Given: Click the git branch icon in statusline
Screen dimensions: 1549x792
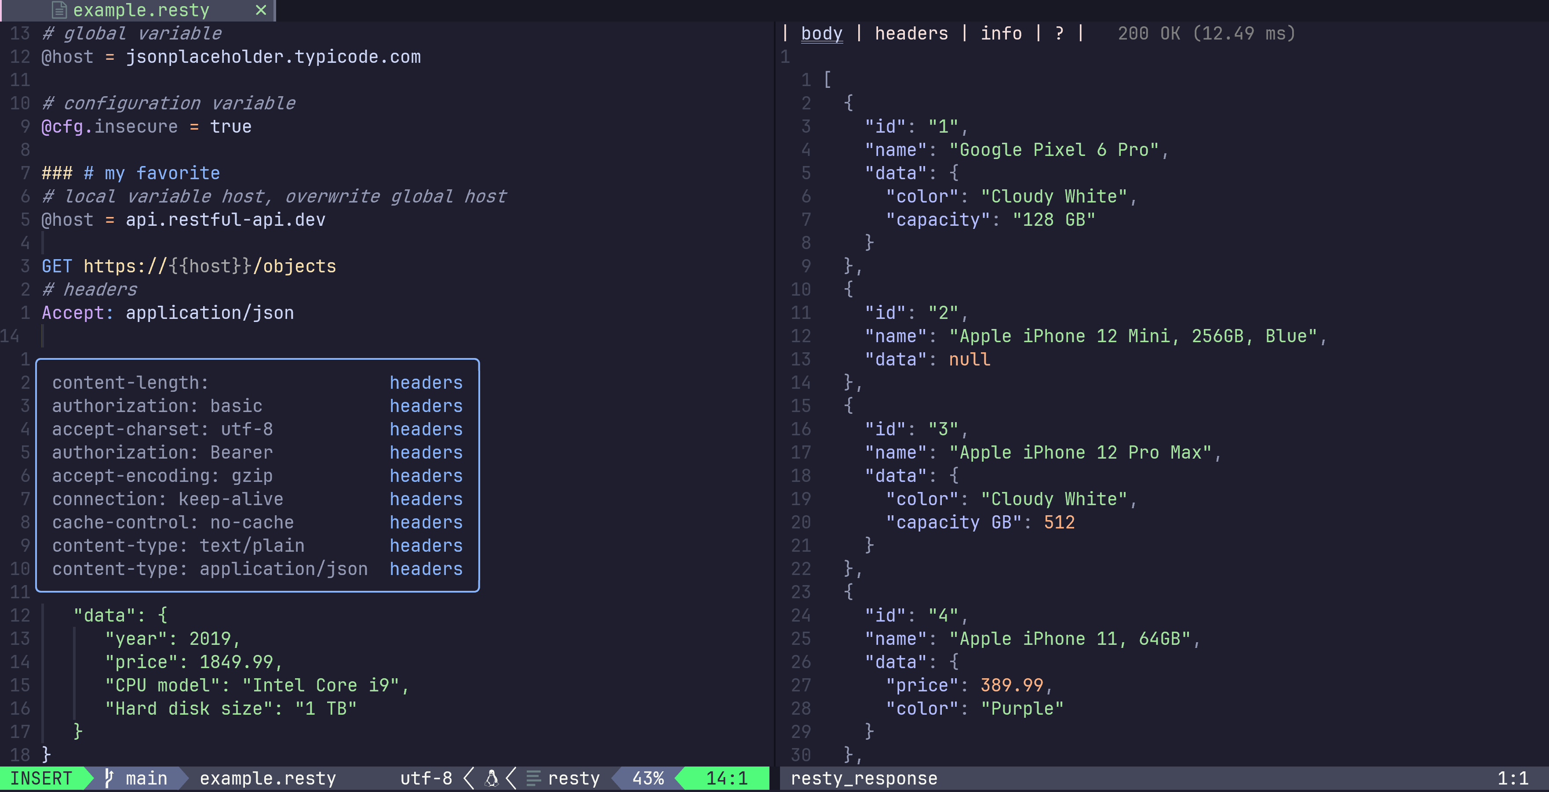Looking at the screenshot, I should click(x=109, y=778).
